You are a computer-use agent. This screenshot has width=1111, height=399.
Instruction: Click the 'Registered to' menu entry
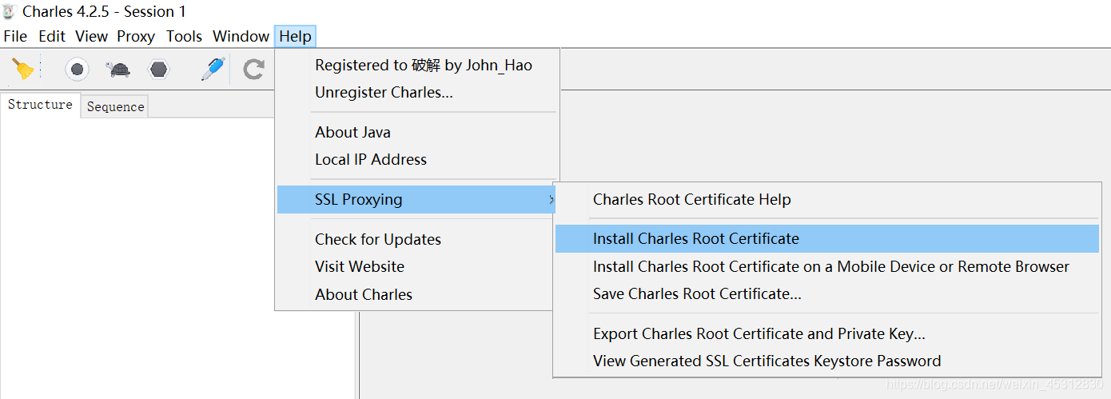point(416,66)
